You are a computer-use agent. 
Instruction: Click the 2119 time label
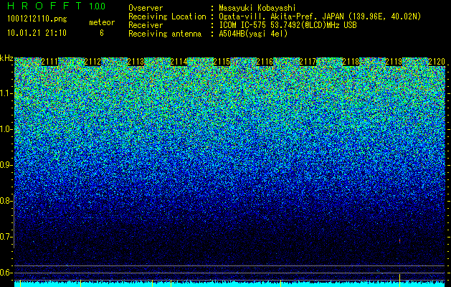394,62
